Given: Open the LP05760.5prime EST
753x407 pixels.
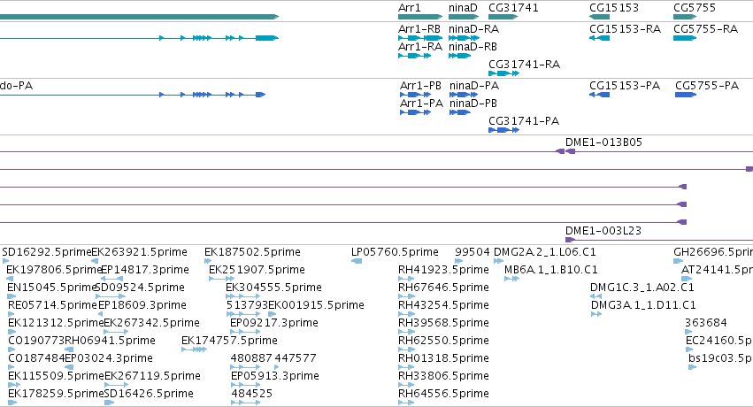Looking at the screenshot, I should [x=395, y=252].
